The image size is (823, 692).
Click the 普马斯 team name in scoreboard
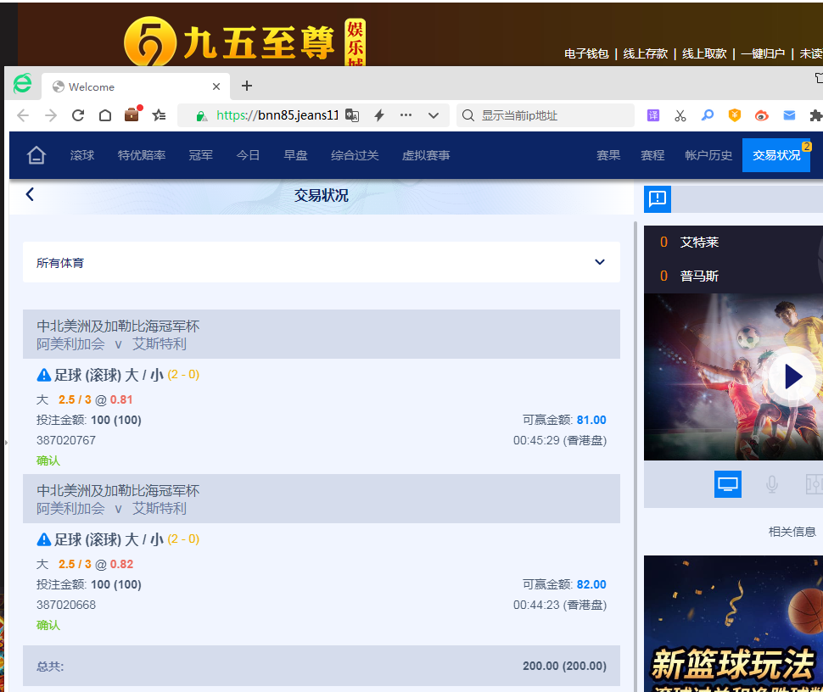699,276
